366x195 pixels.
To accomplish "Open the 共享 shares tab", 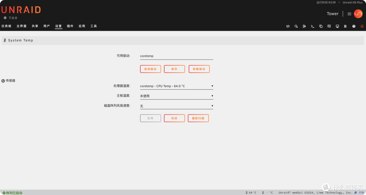I will pyautogui.click(x=35, y=26).
